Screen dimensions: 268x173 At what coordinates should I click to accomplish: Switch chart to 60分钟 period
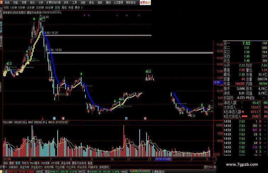point(49,7)
